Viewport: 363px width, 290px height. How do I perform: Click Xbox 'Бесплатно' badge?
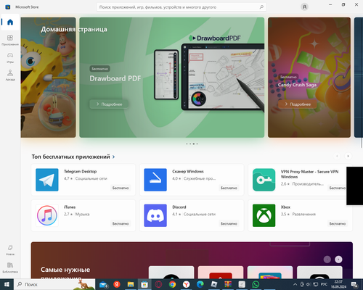(x=338, y=223)
